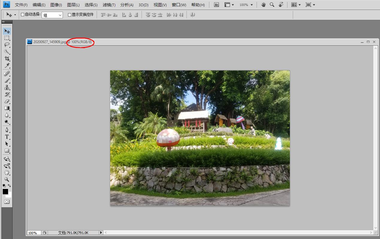Select the Dodge tool

tap(7, 122)
